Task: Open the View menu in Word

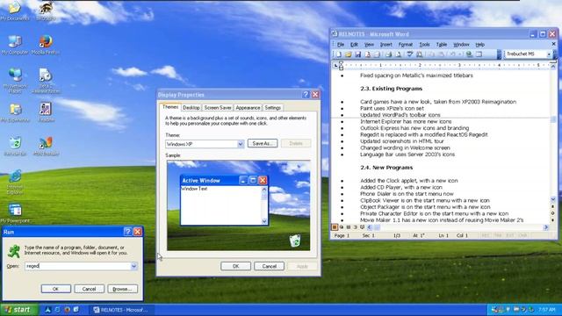Action: 369,45
